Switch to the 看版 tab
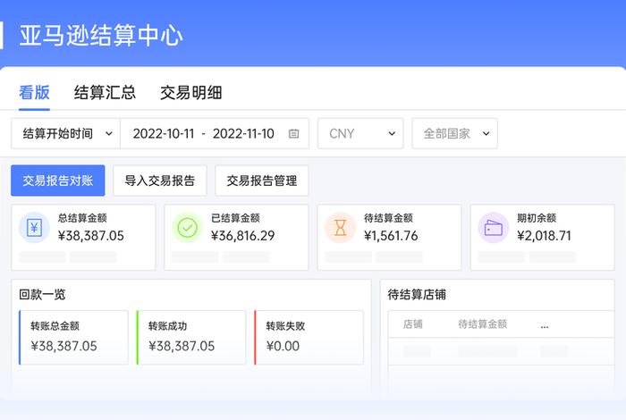Viewport: 626px width, 420px height. click(34, 93)
